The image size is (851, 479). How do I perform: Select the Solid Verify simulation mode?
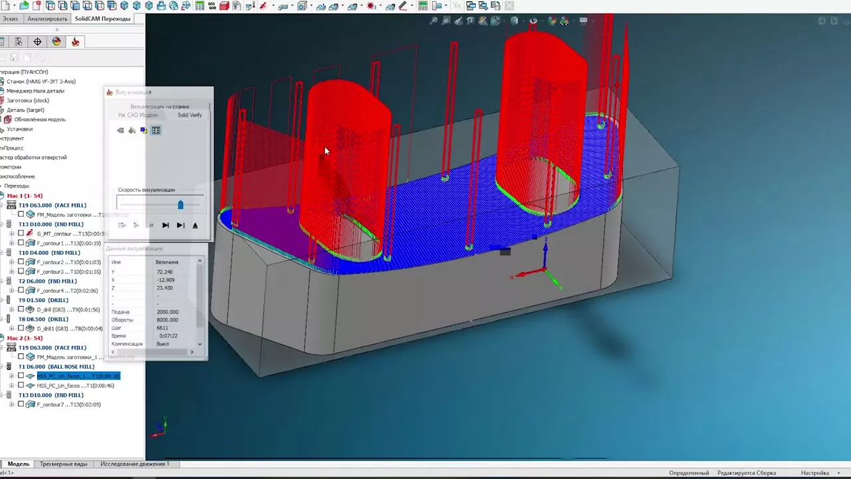click(189, 115)
